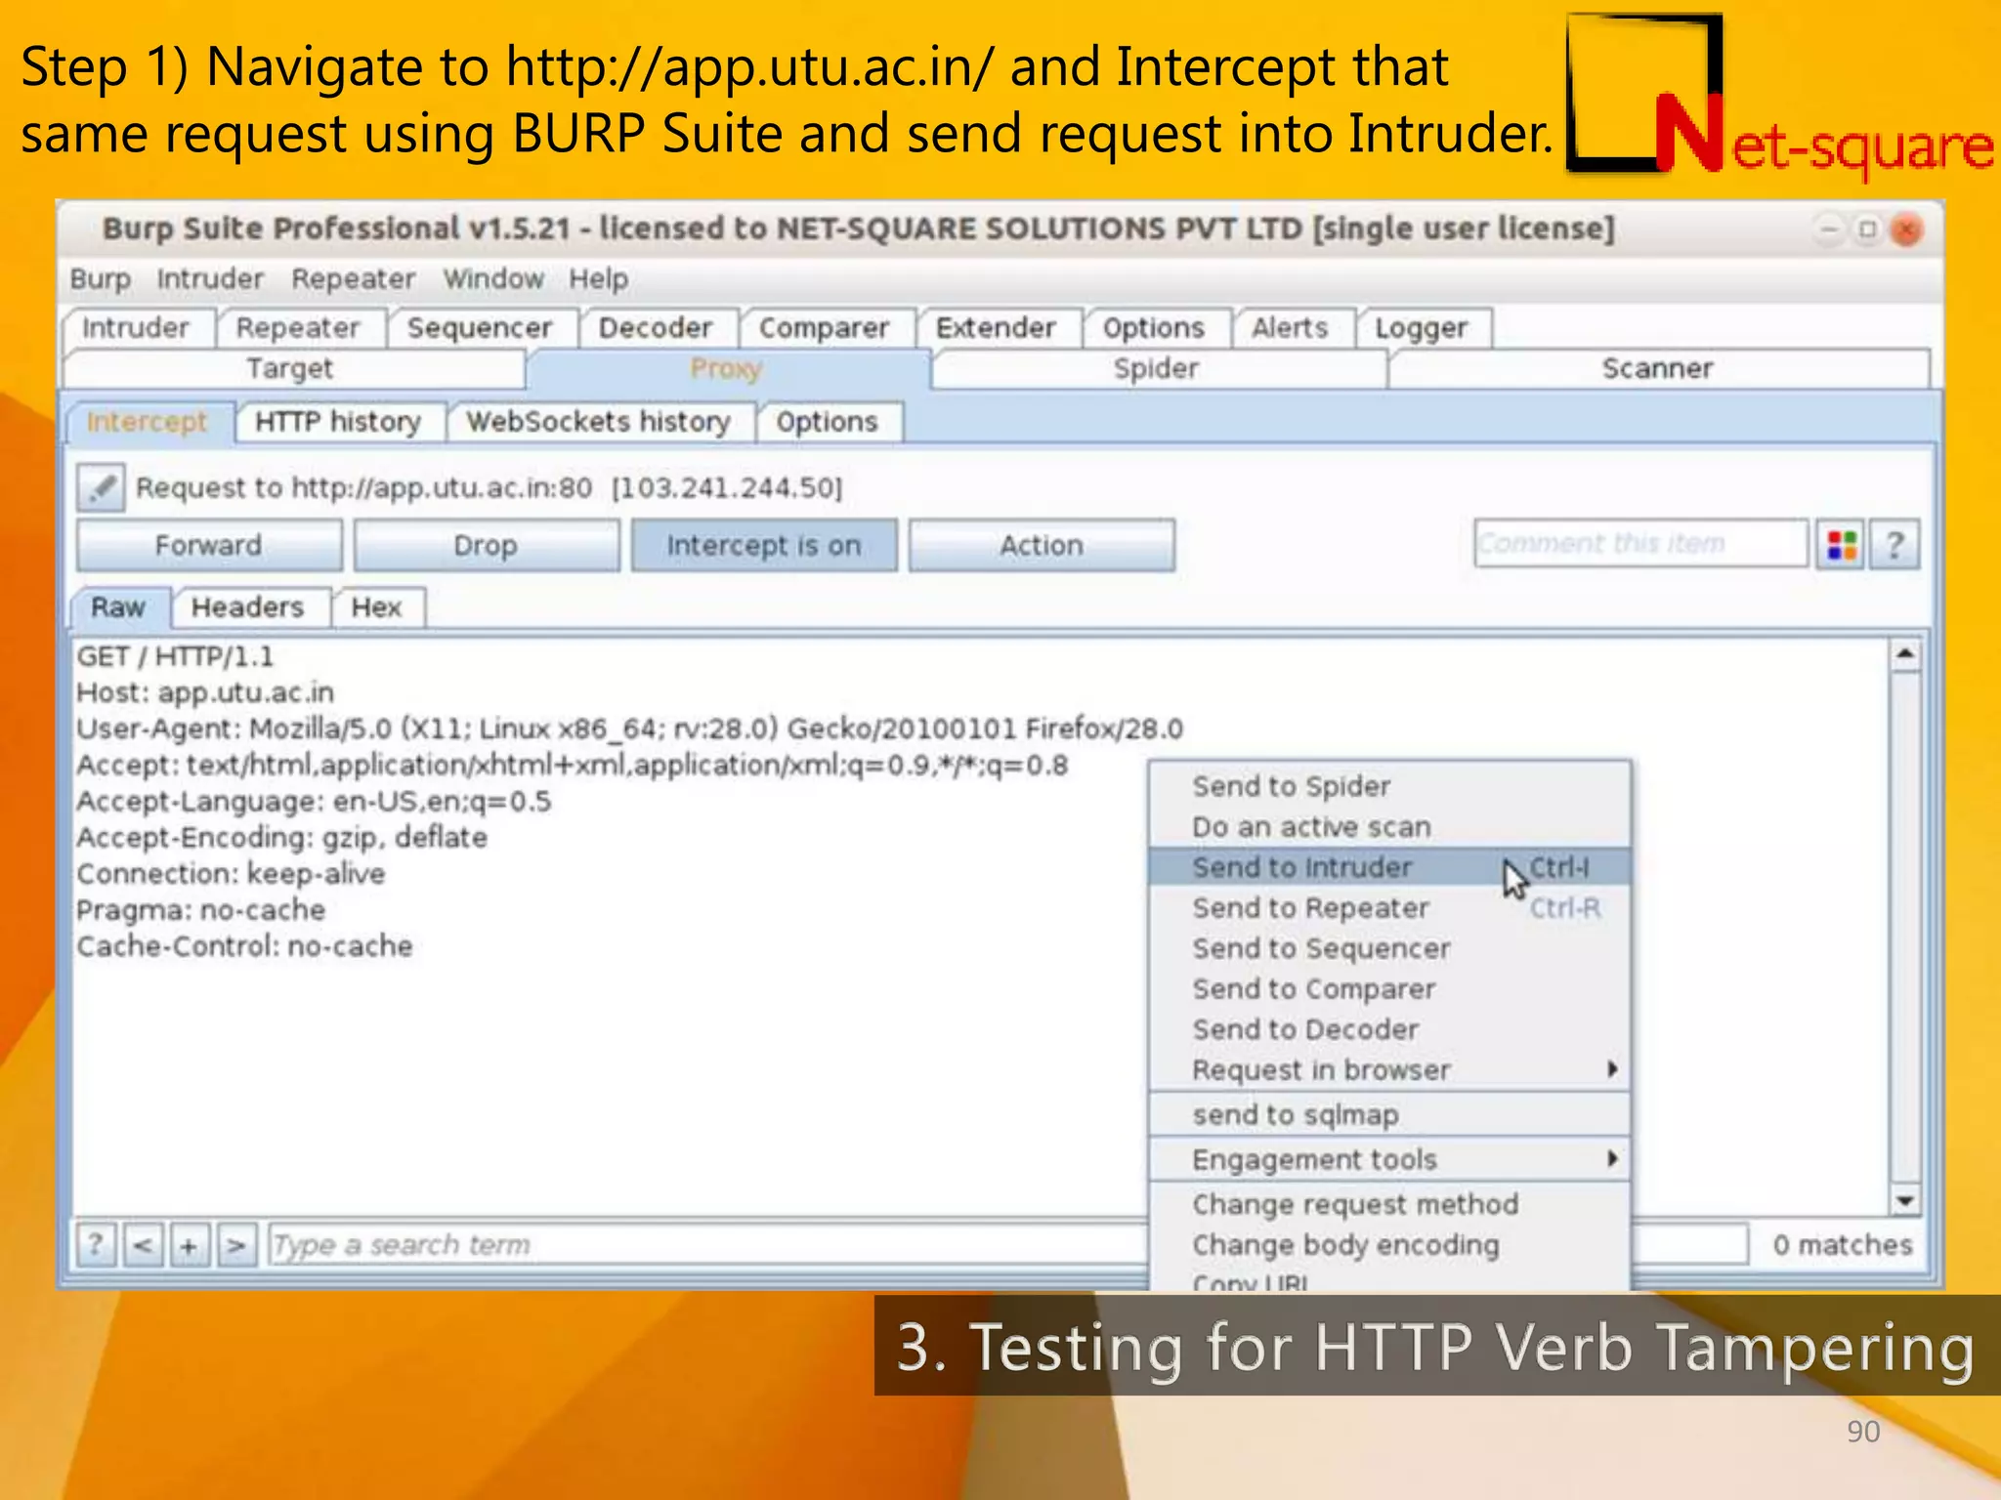Open the Action dropdown button

click(x=1042, y=545)
